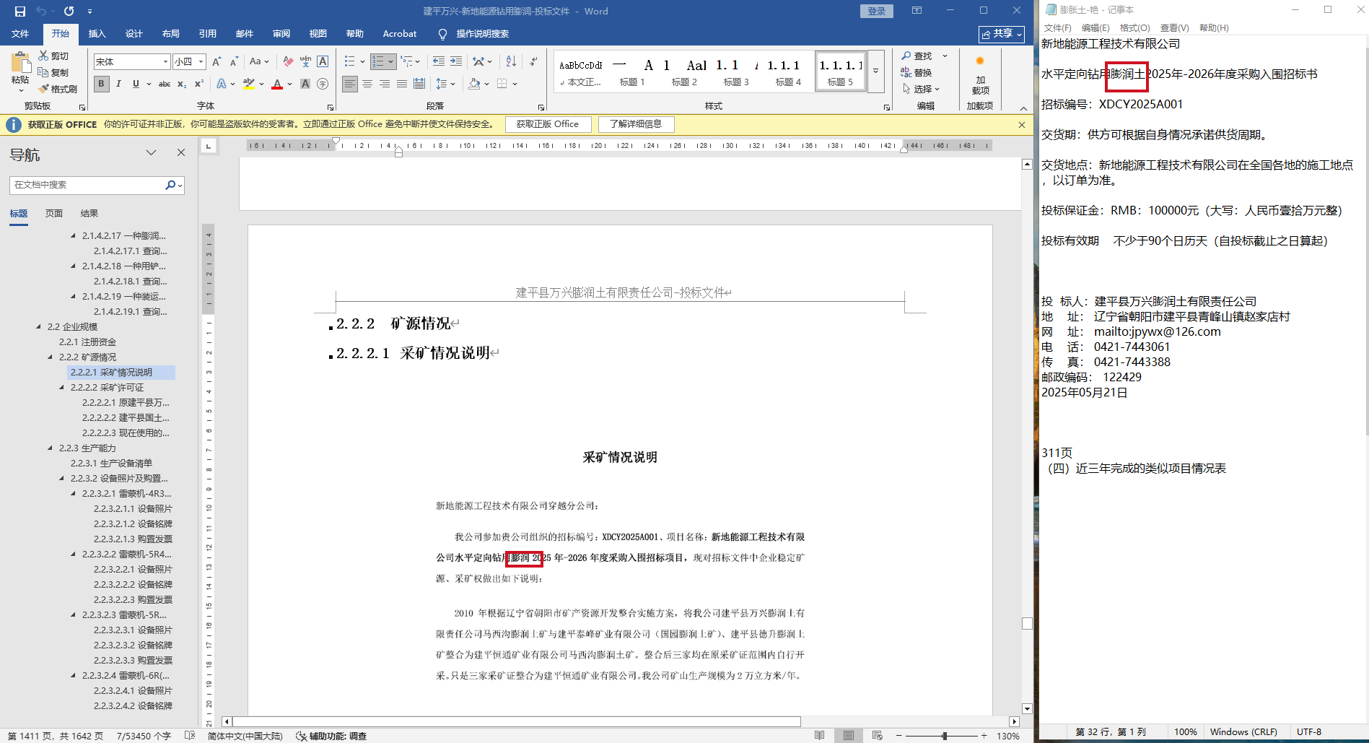
Task: Center-align the paragraph text
Action: point(367,84)
